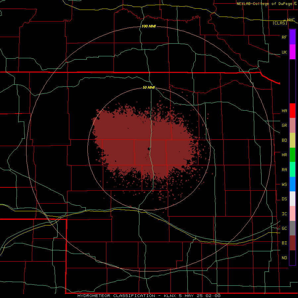Image resolution: width=298 pixels, height=298 pixels.
Task: Click the gray GC color swatch
Action: click(292, 228)
